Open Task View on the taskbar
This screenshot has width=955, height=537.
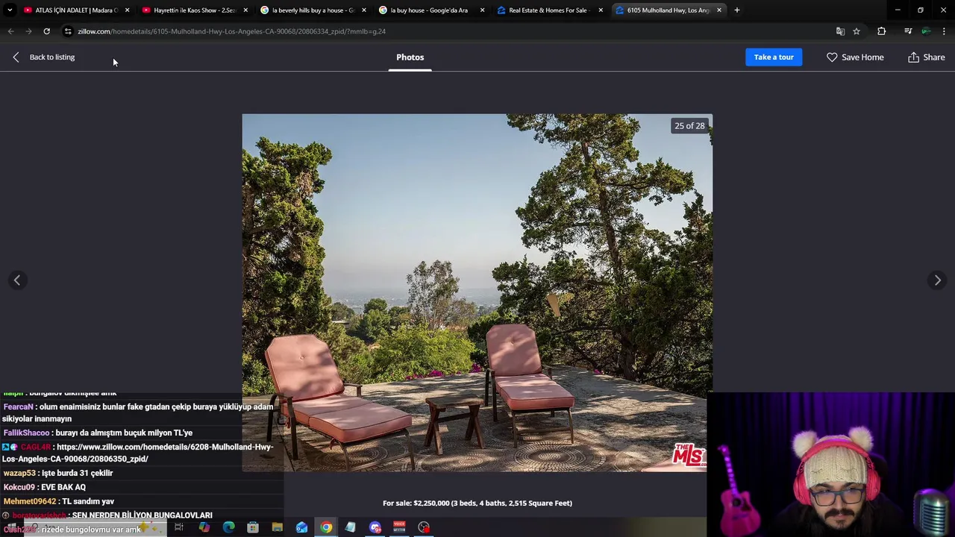pos(179,527)
